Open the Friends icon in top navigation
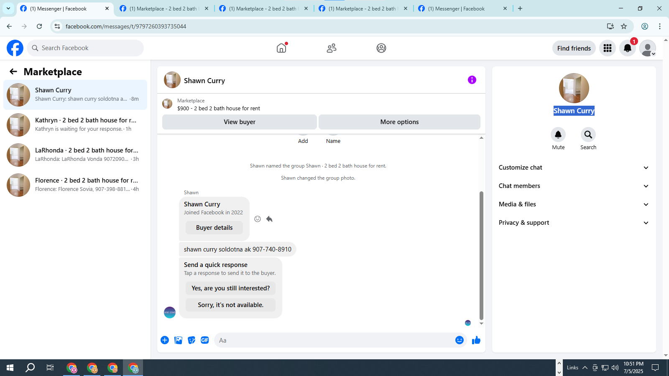 point(332,48)
